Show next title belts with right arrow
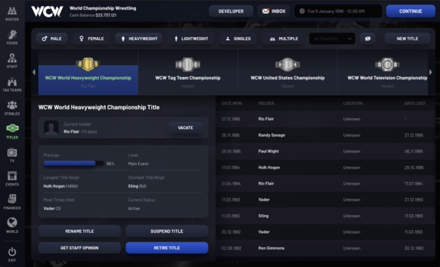The height and width of the screenshot is (267, 440). (431, 72)
